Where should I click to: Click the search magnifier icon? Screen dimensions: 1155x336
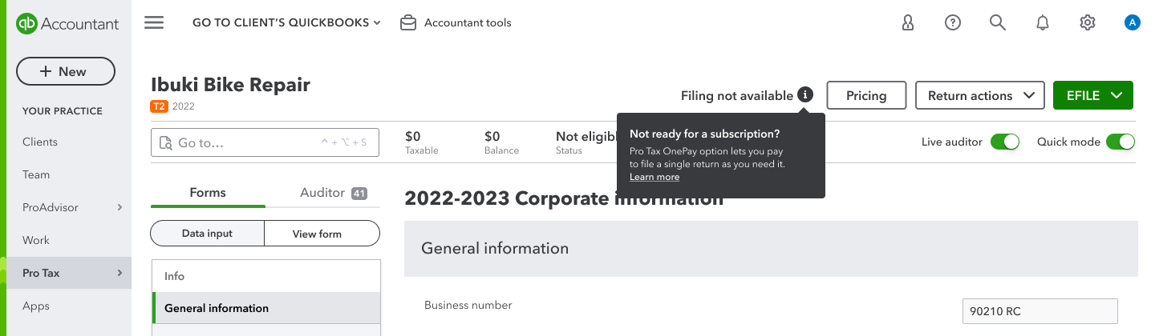998,22
